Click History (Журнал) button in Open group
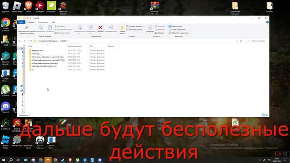This screenshot has height=163, width=290. click(159, 33)
